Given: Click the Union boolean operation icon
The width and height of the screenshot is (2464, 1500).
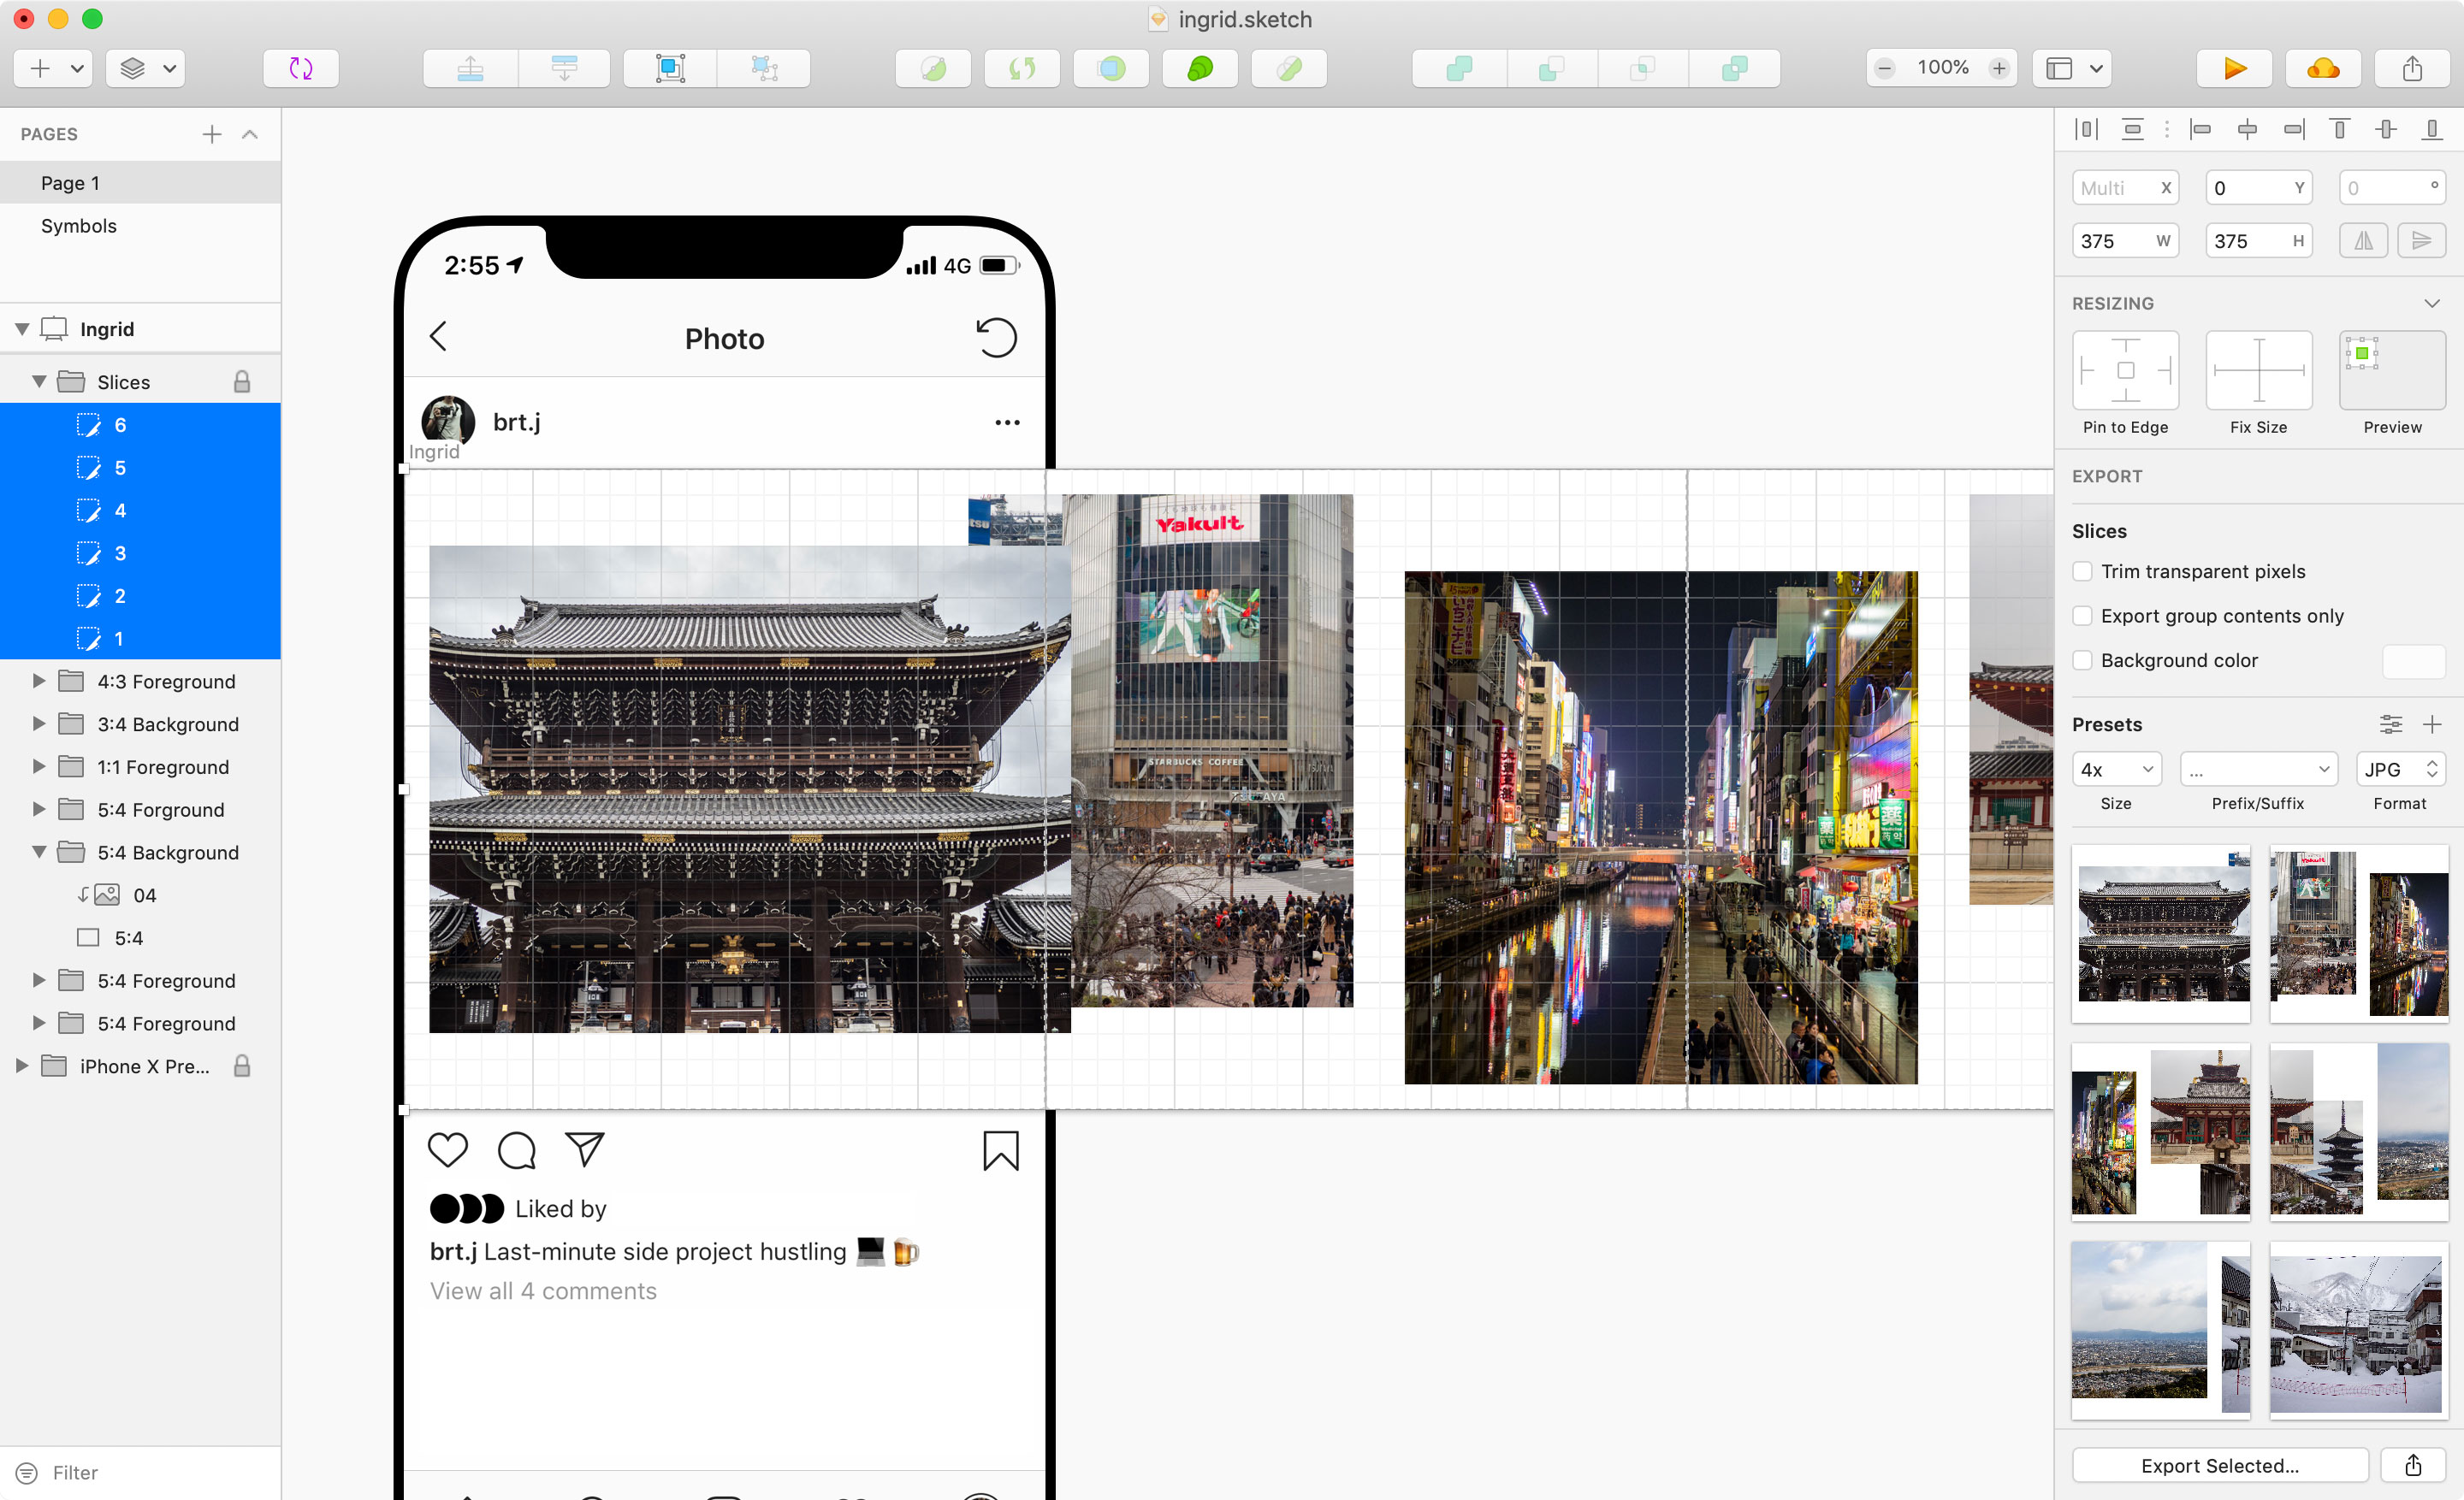Looking at the screenshot, I should point(1459,68).
